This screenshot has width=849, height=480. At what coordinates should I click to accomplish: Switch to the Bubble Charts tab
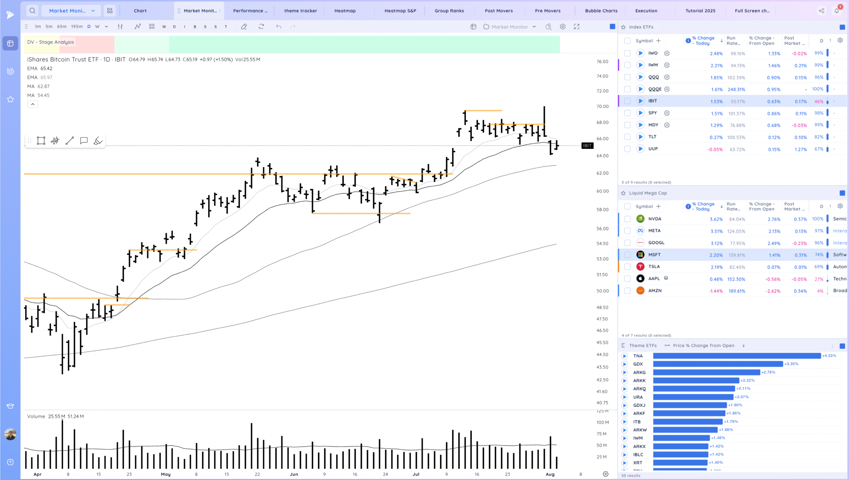(x=601, y=11)
